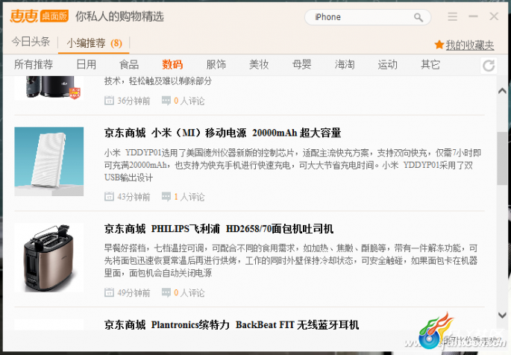Open 小米移动电源 20000mAh title
The image size is (511, 355).
pyautogui.click(x=222, y=133)
